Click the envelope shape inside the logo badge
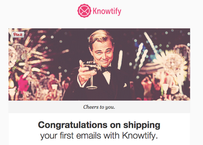203x145 pixels. tap(84, 11)
